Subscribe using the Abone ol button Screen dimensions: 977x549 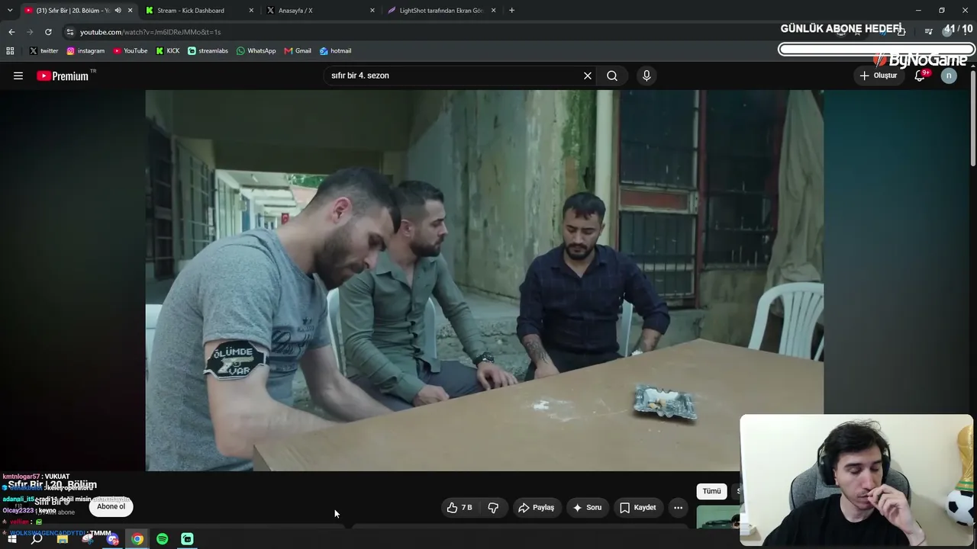[x=111, y=506]
